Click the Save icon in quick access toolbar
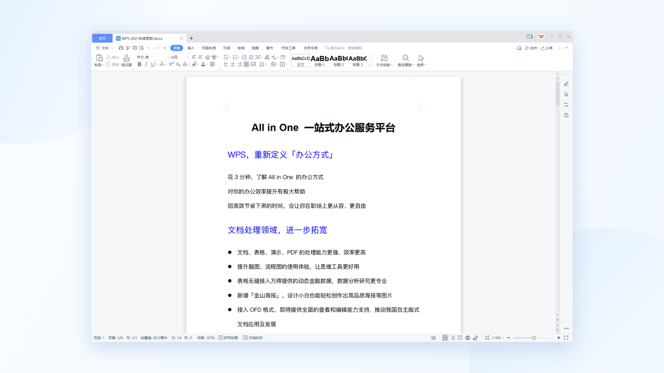This screenshot has width=664, height=373. coord(121,48)
